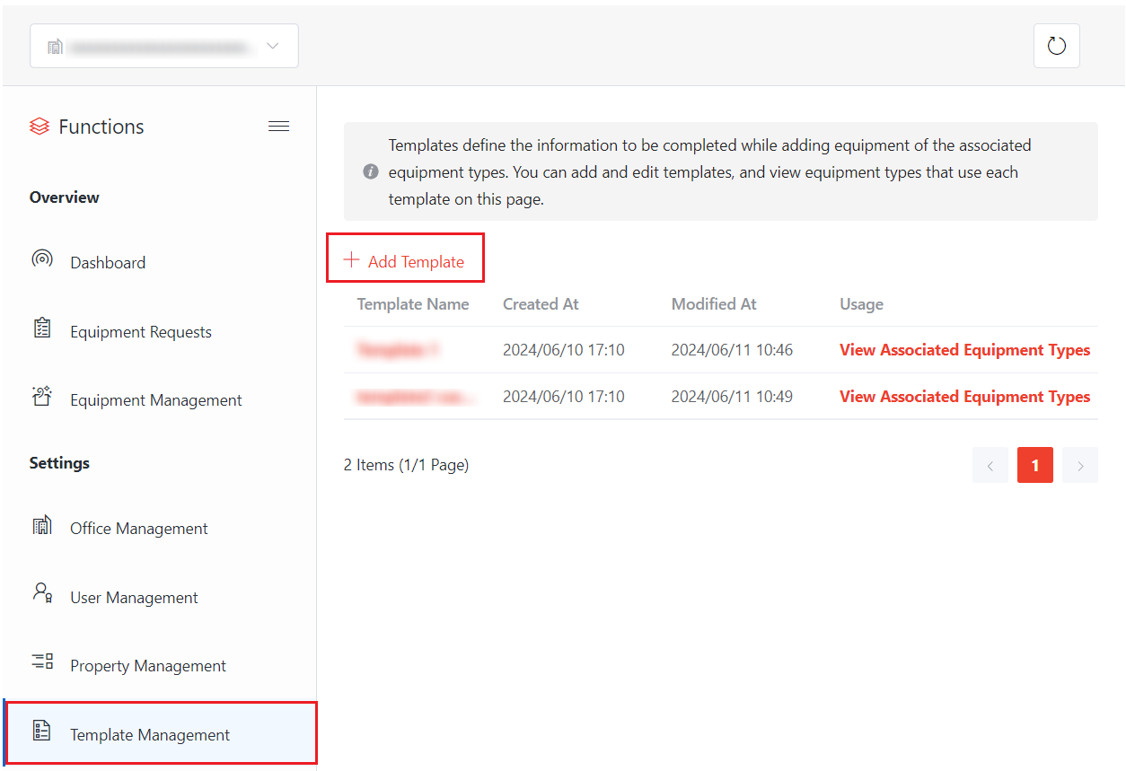This screenshot has width=1126, height=771.
Task: Click the User Management person icon
Action: (x=41, y=594)
